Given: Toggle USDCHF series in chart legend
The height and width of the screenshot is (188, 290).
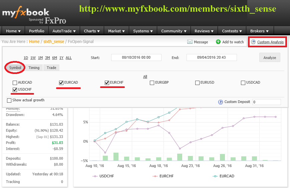Looking at the screenshot, I should (103, 176).
